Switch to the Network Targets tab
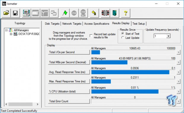The height and width of the screenshot is (113, 184). pyautogui.click(x=72, y=24)
